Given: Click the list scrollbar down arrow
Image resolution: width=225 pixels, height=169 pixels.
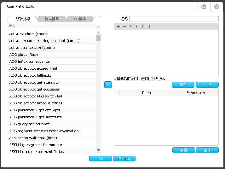Looking at the screenshot, I should click(x=98, y=150).
